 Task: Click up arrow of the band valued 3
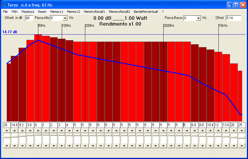click(x=61, y=131)
